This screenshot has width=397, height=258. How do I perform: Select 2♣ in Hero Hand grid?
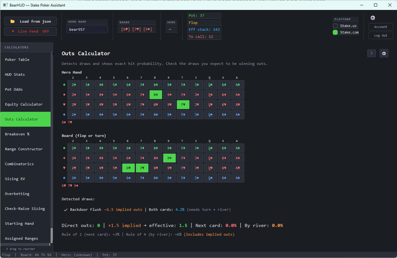[x=74, y=85]
